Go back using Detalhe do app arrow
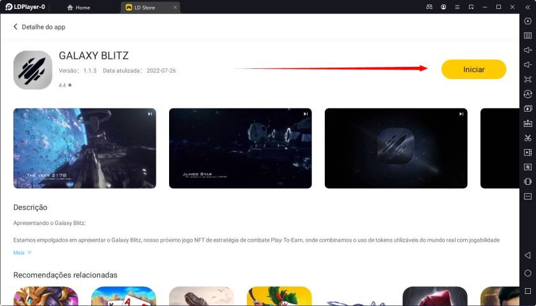Screen dimensions: 536x306 (16, 27)
